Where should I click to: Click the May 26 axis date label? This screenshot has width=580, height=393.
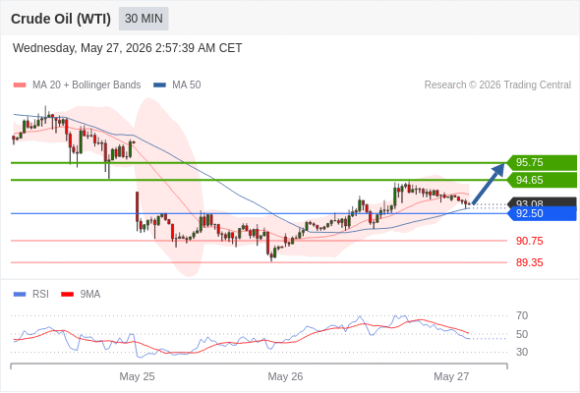(285, 376)
